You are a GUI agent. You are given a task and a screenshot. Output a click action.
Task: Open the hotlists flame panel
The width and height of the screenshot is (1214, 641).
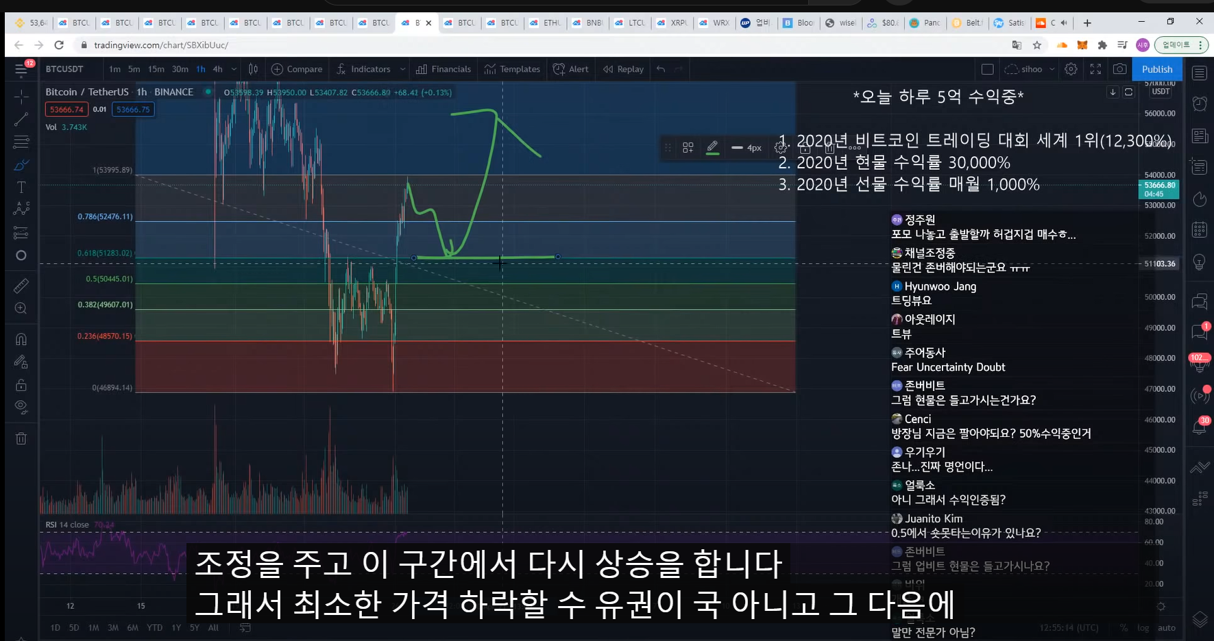coord(1200,199)
